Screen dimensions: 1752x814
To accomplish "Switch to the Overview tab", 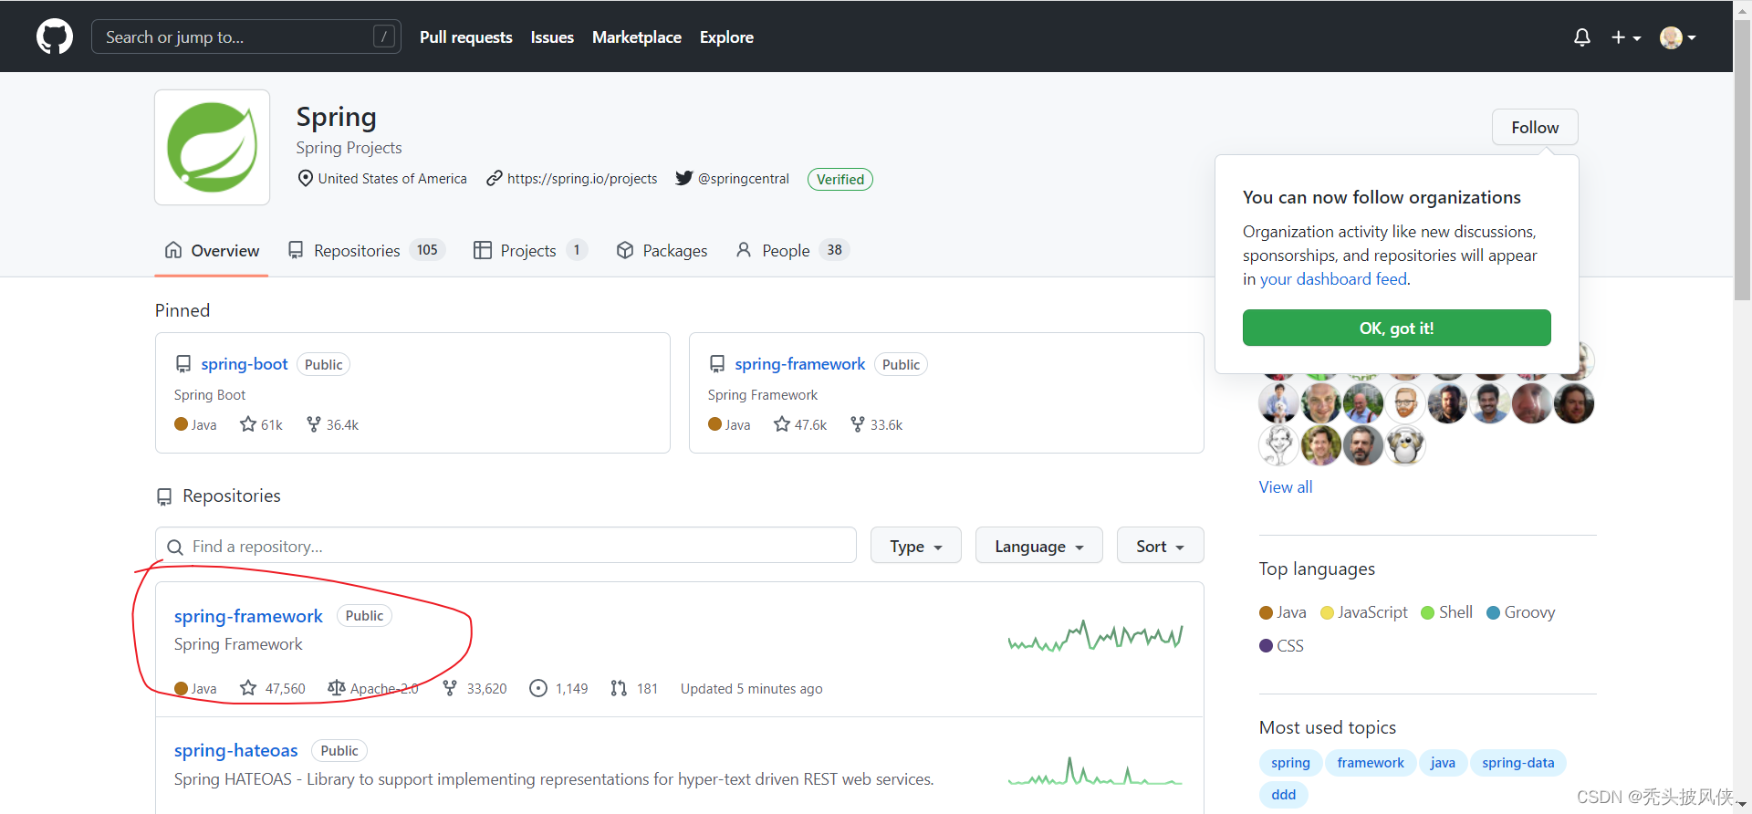I will (x=212, y=250).
